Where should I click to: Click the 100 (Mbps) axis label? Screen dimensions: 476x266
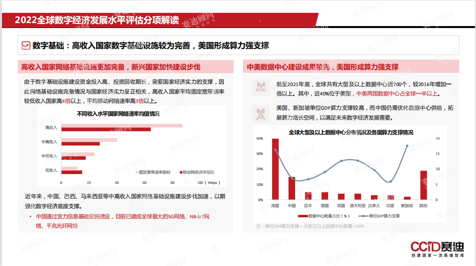tap(208, 183)
